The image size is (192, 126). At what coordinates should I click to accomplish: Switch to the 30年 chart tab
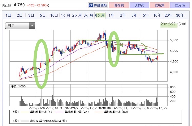point(180,15)
